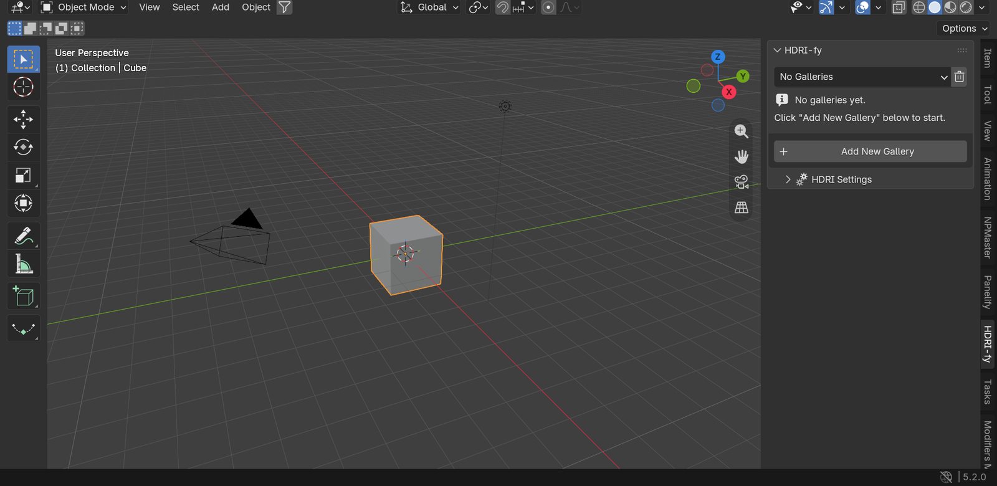
Task: Open the Select menu
Action: pos(186,7)
